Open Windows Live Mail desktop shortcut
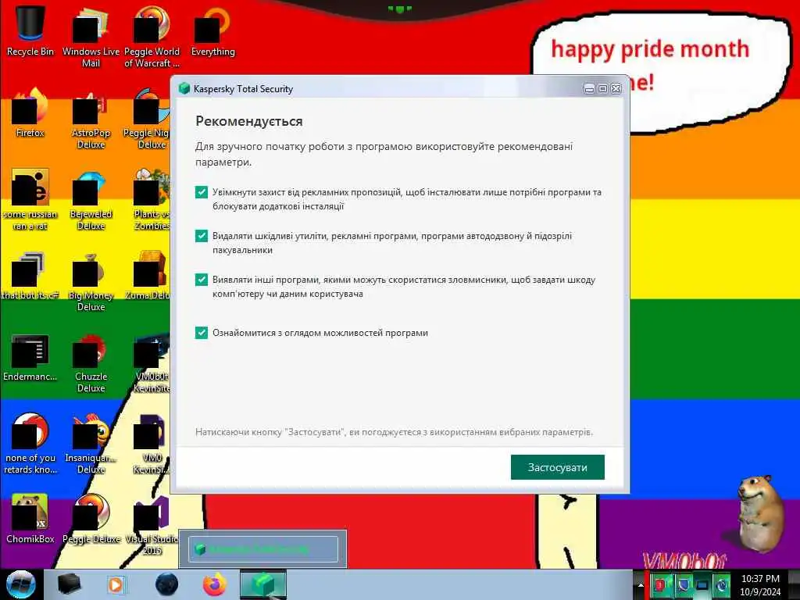Screen dimensions: 800x600 click(91, 37)
